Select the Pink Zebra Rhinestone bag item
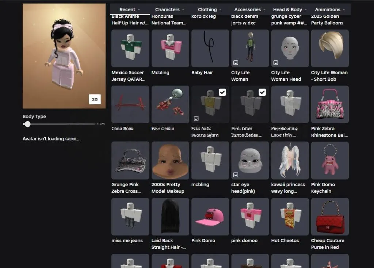 tap(329, 105)
